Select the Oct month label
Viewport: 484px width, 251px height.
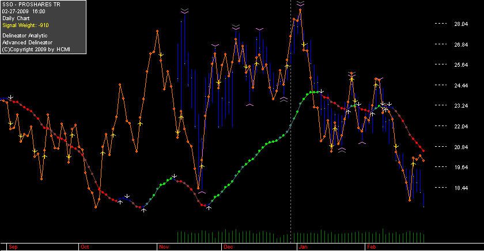point(85,247)
